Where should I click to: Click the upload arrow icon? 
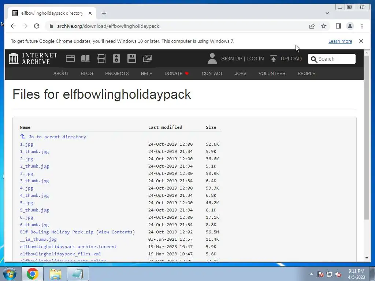pyautogui.click(x=273, y=59)
